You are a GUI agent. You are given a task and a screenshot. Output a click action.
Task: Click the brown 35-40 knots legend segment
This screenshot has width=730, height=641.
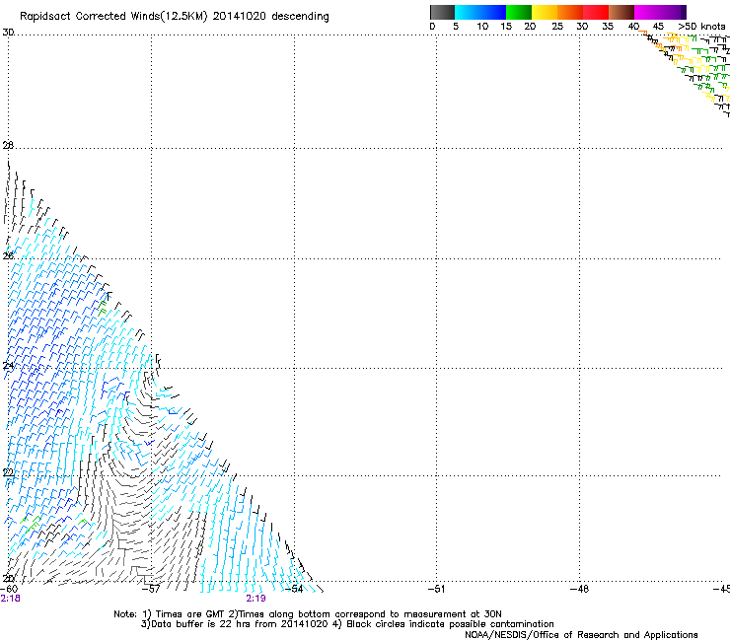(x=621, y=12)
